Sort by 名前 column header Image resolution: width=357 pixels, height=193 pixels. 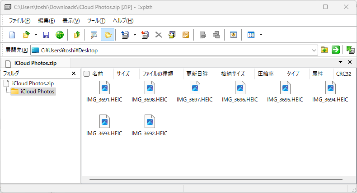pyautogui.click(x=98, y=74)
